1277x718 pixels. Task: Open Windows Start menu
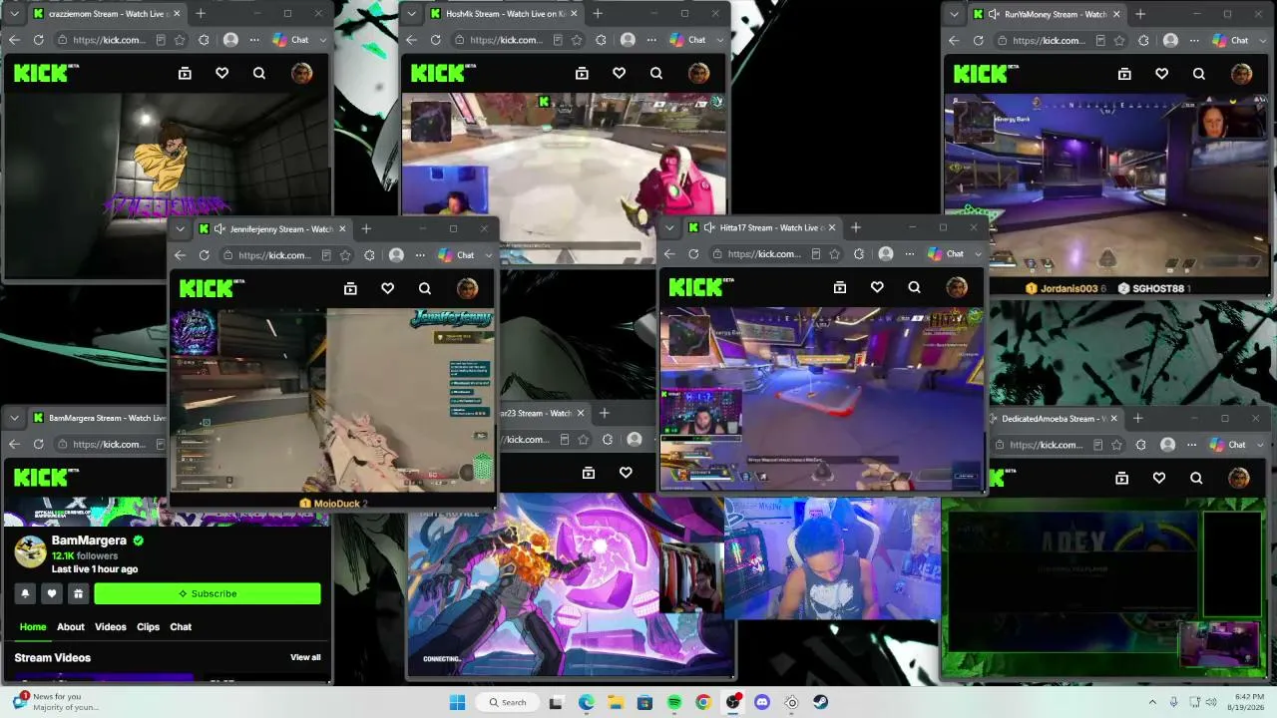[x=457, y=702]
